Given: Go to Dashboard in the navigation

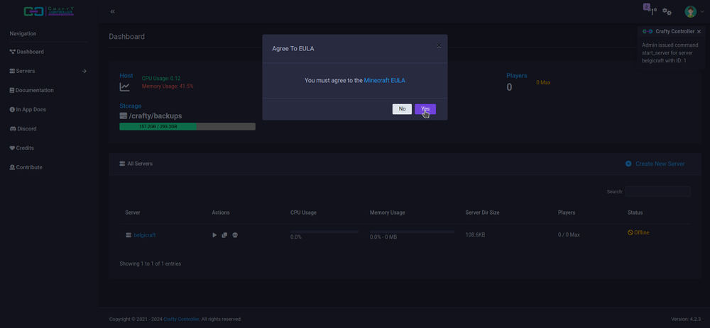Looking at the screenshot, I should tap(27, 52).
